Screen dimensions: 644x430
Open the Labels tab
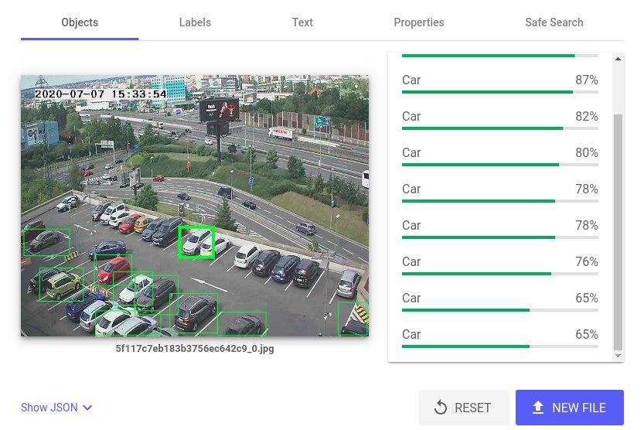point(195,22)
